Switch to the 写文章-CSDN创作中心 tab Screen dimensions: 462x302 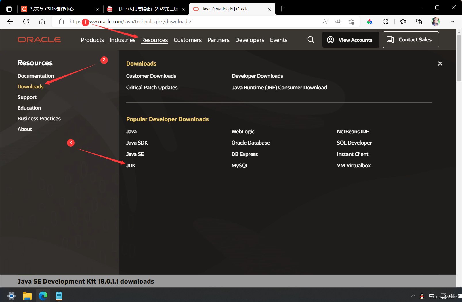click(60, 9)
